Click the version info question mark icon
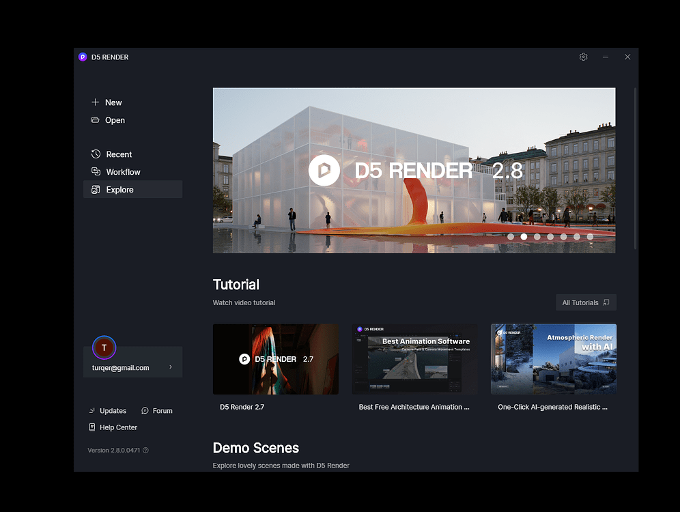The width and height of the screenshot is (680, 512). coord(145,450)
